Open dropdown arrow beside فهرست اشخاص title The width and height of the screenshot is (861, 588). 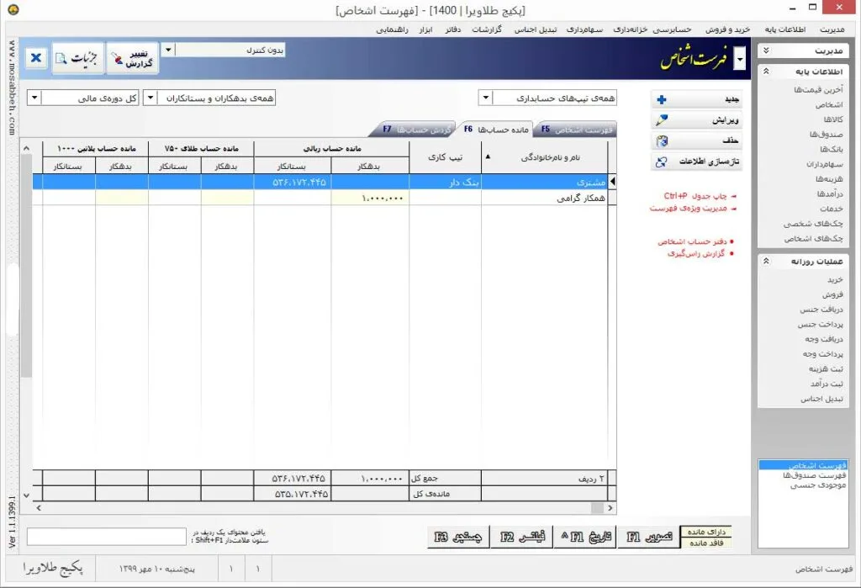coord(740,58)
